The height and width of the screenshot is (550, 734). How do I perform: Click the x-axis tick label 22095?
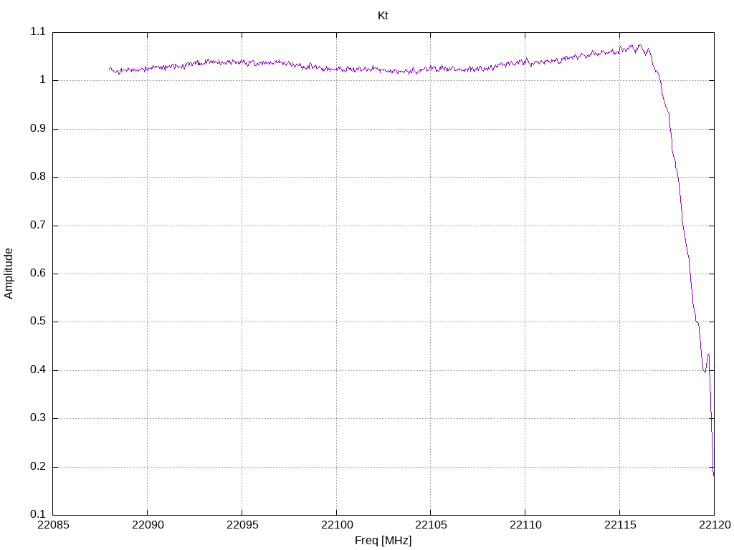pyautogui.click(x=242, y=525)
